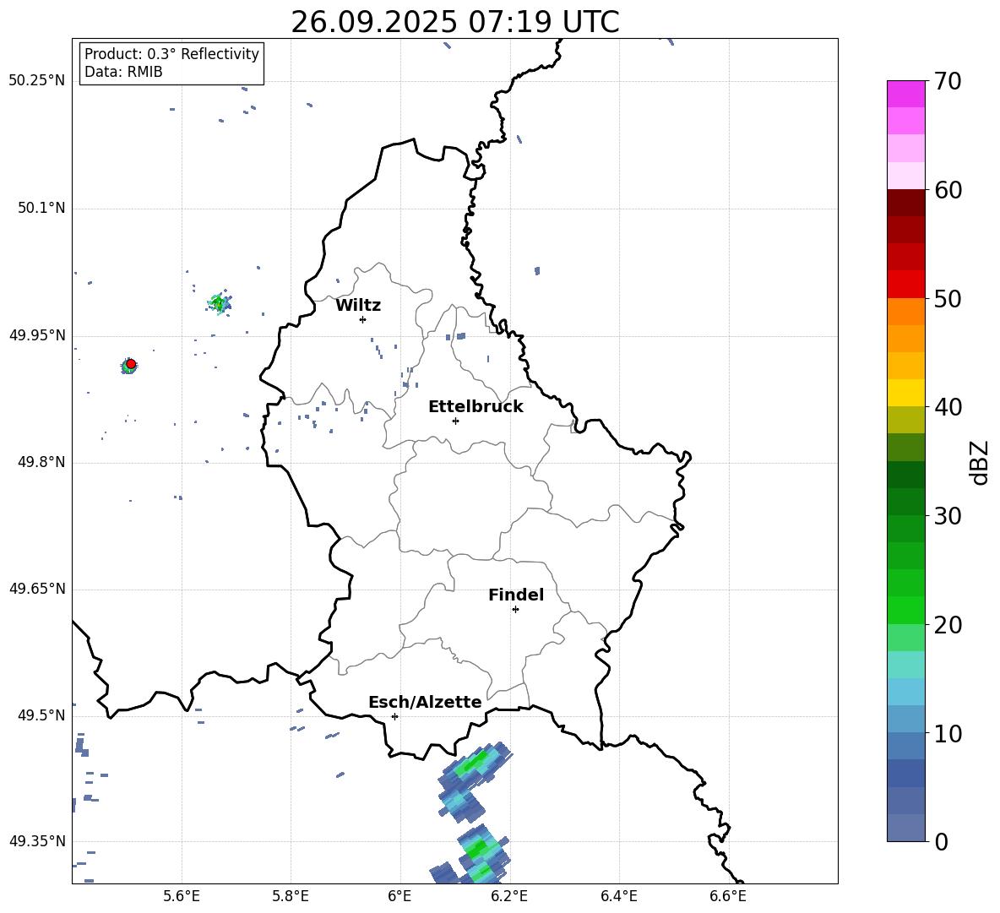
Task: Click the Esch/Alzette city label
Action: click(x=425, y=703)
